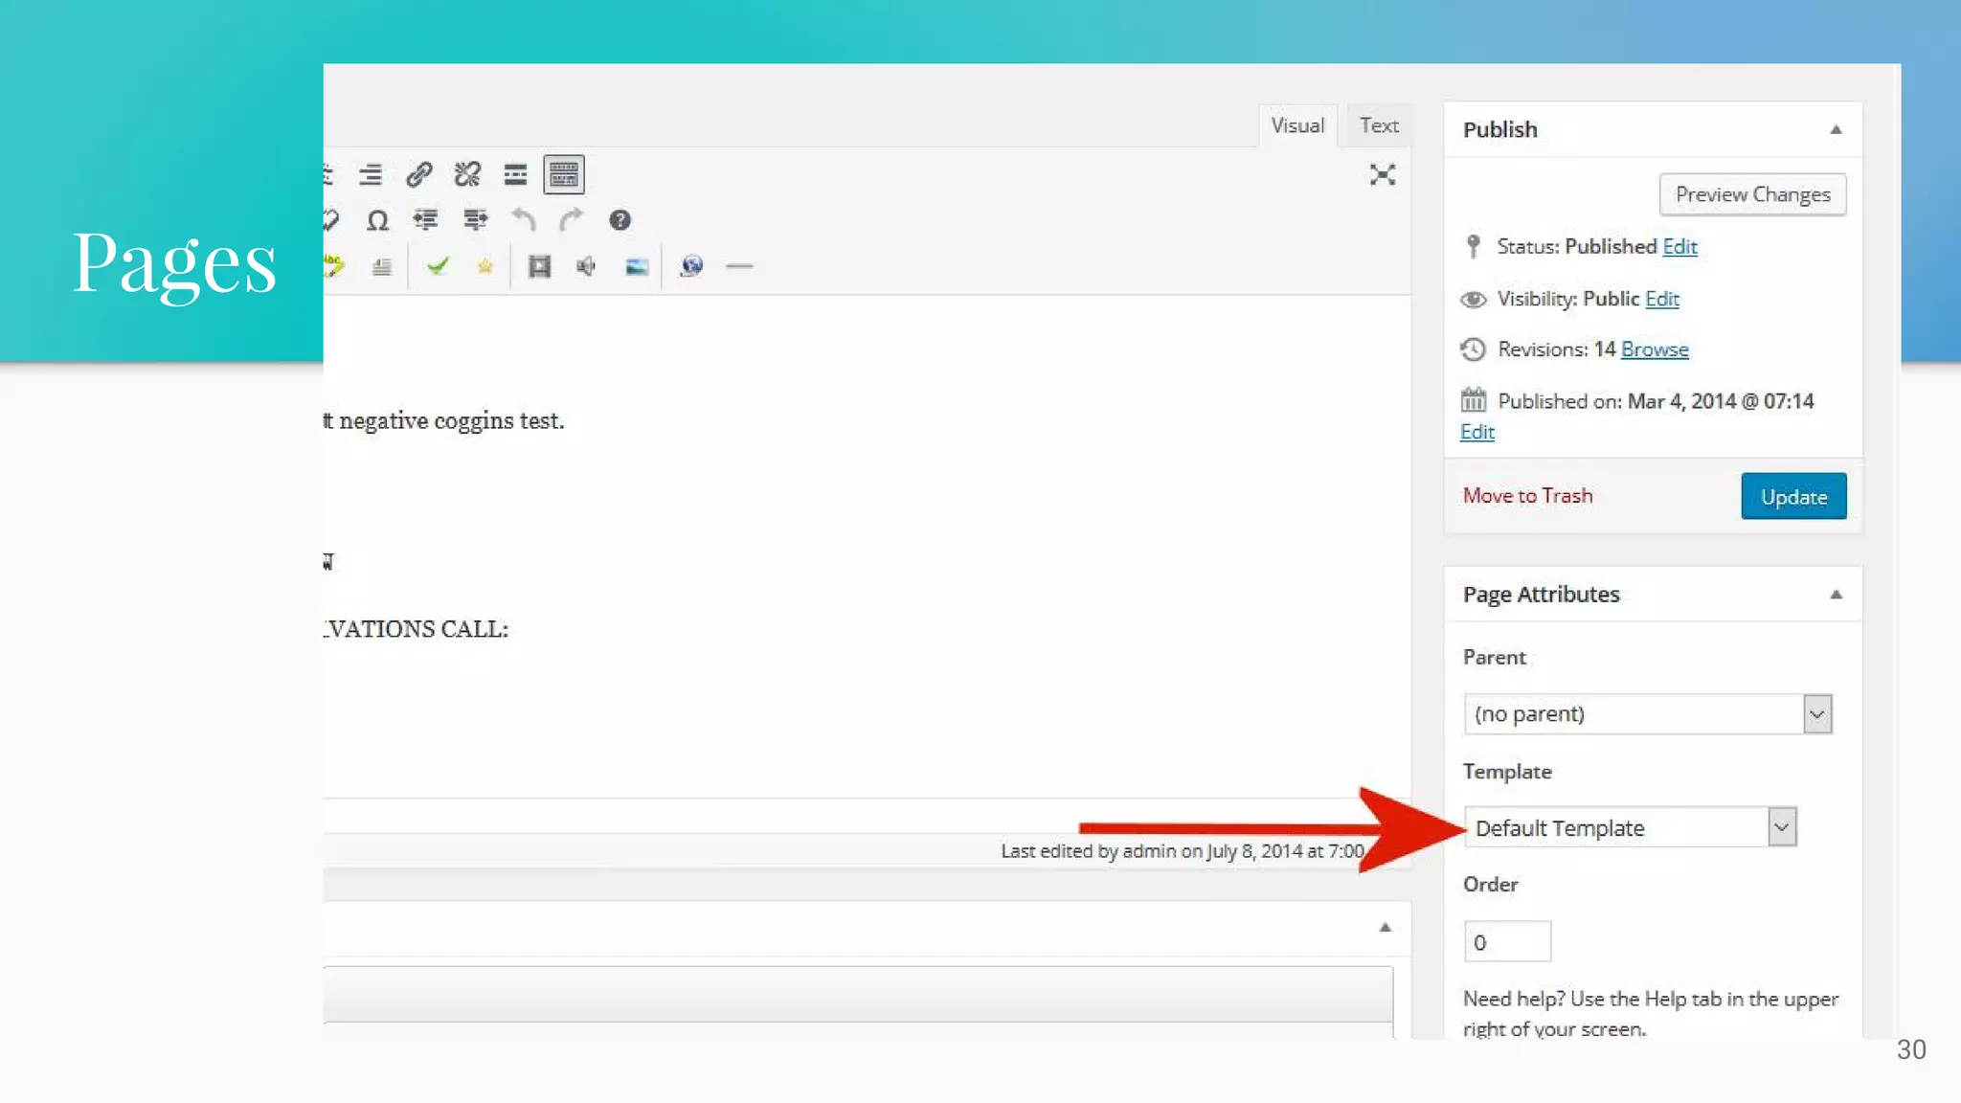Enter distraction-free fullscreen mode icon
The width and height of the screenshot is (1961, 1103).
click(1382, 174)
